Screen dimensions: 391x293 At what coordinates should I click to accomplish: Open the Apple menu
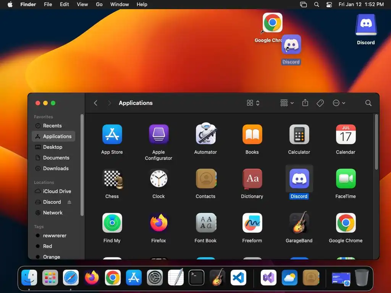[10, 5]
